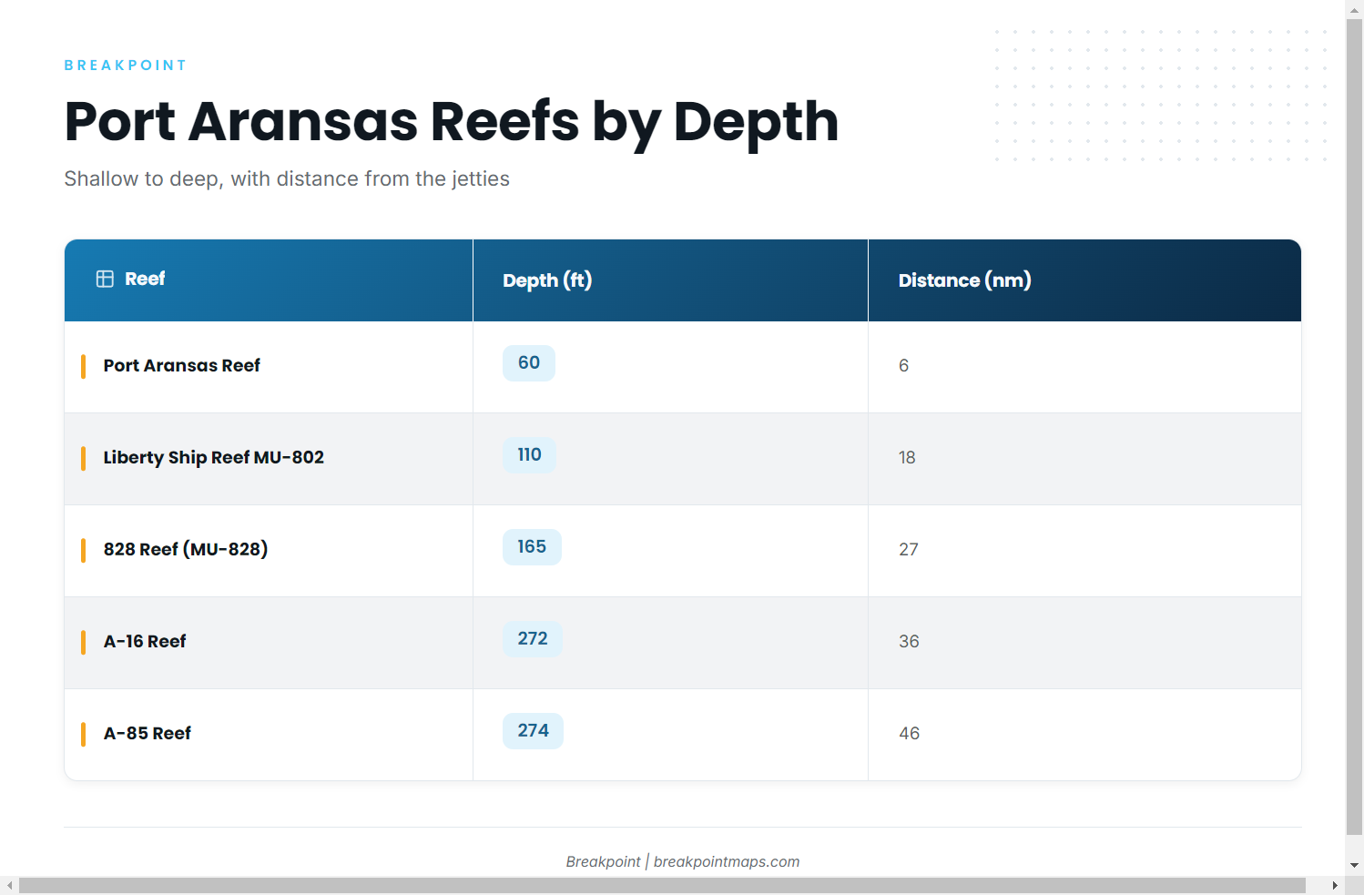Click the scroll down arrow
The width and height of the screenshot is (1364, 895).
(x=1355, y=865)
